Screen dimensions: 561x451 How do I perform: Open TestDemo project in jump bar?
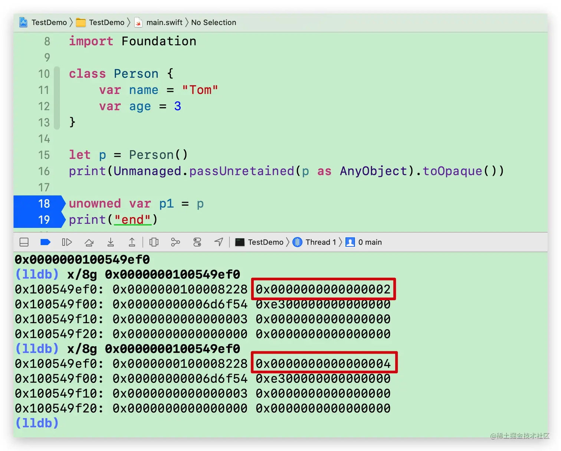tap(43, 23)
